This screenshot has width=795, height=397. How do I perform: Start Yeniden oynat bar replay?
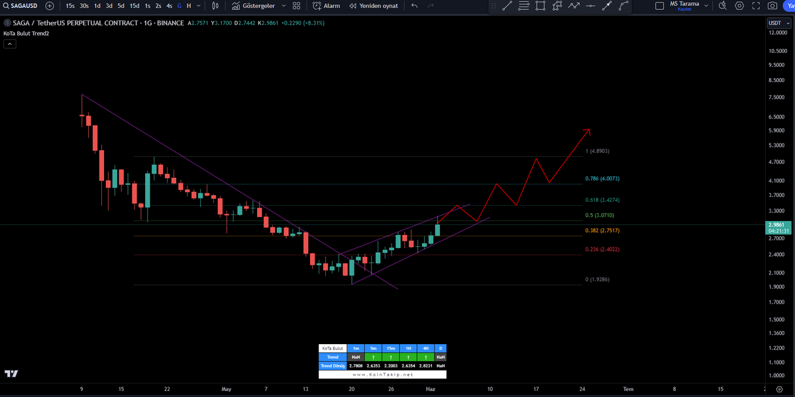(374, 5)
